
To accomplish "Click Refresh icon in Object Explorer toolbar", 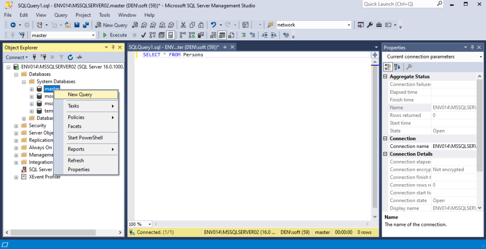I will coord(71,57).
